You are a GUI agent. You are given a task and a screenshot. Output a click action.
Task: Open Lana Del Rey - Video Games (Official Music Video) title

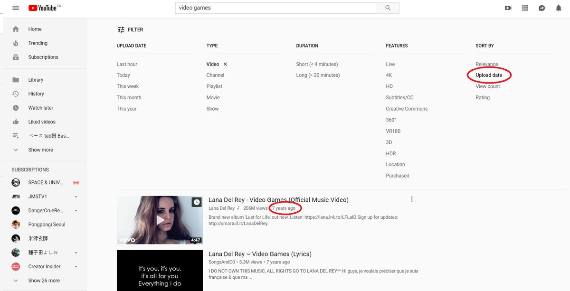[278, 200]
